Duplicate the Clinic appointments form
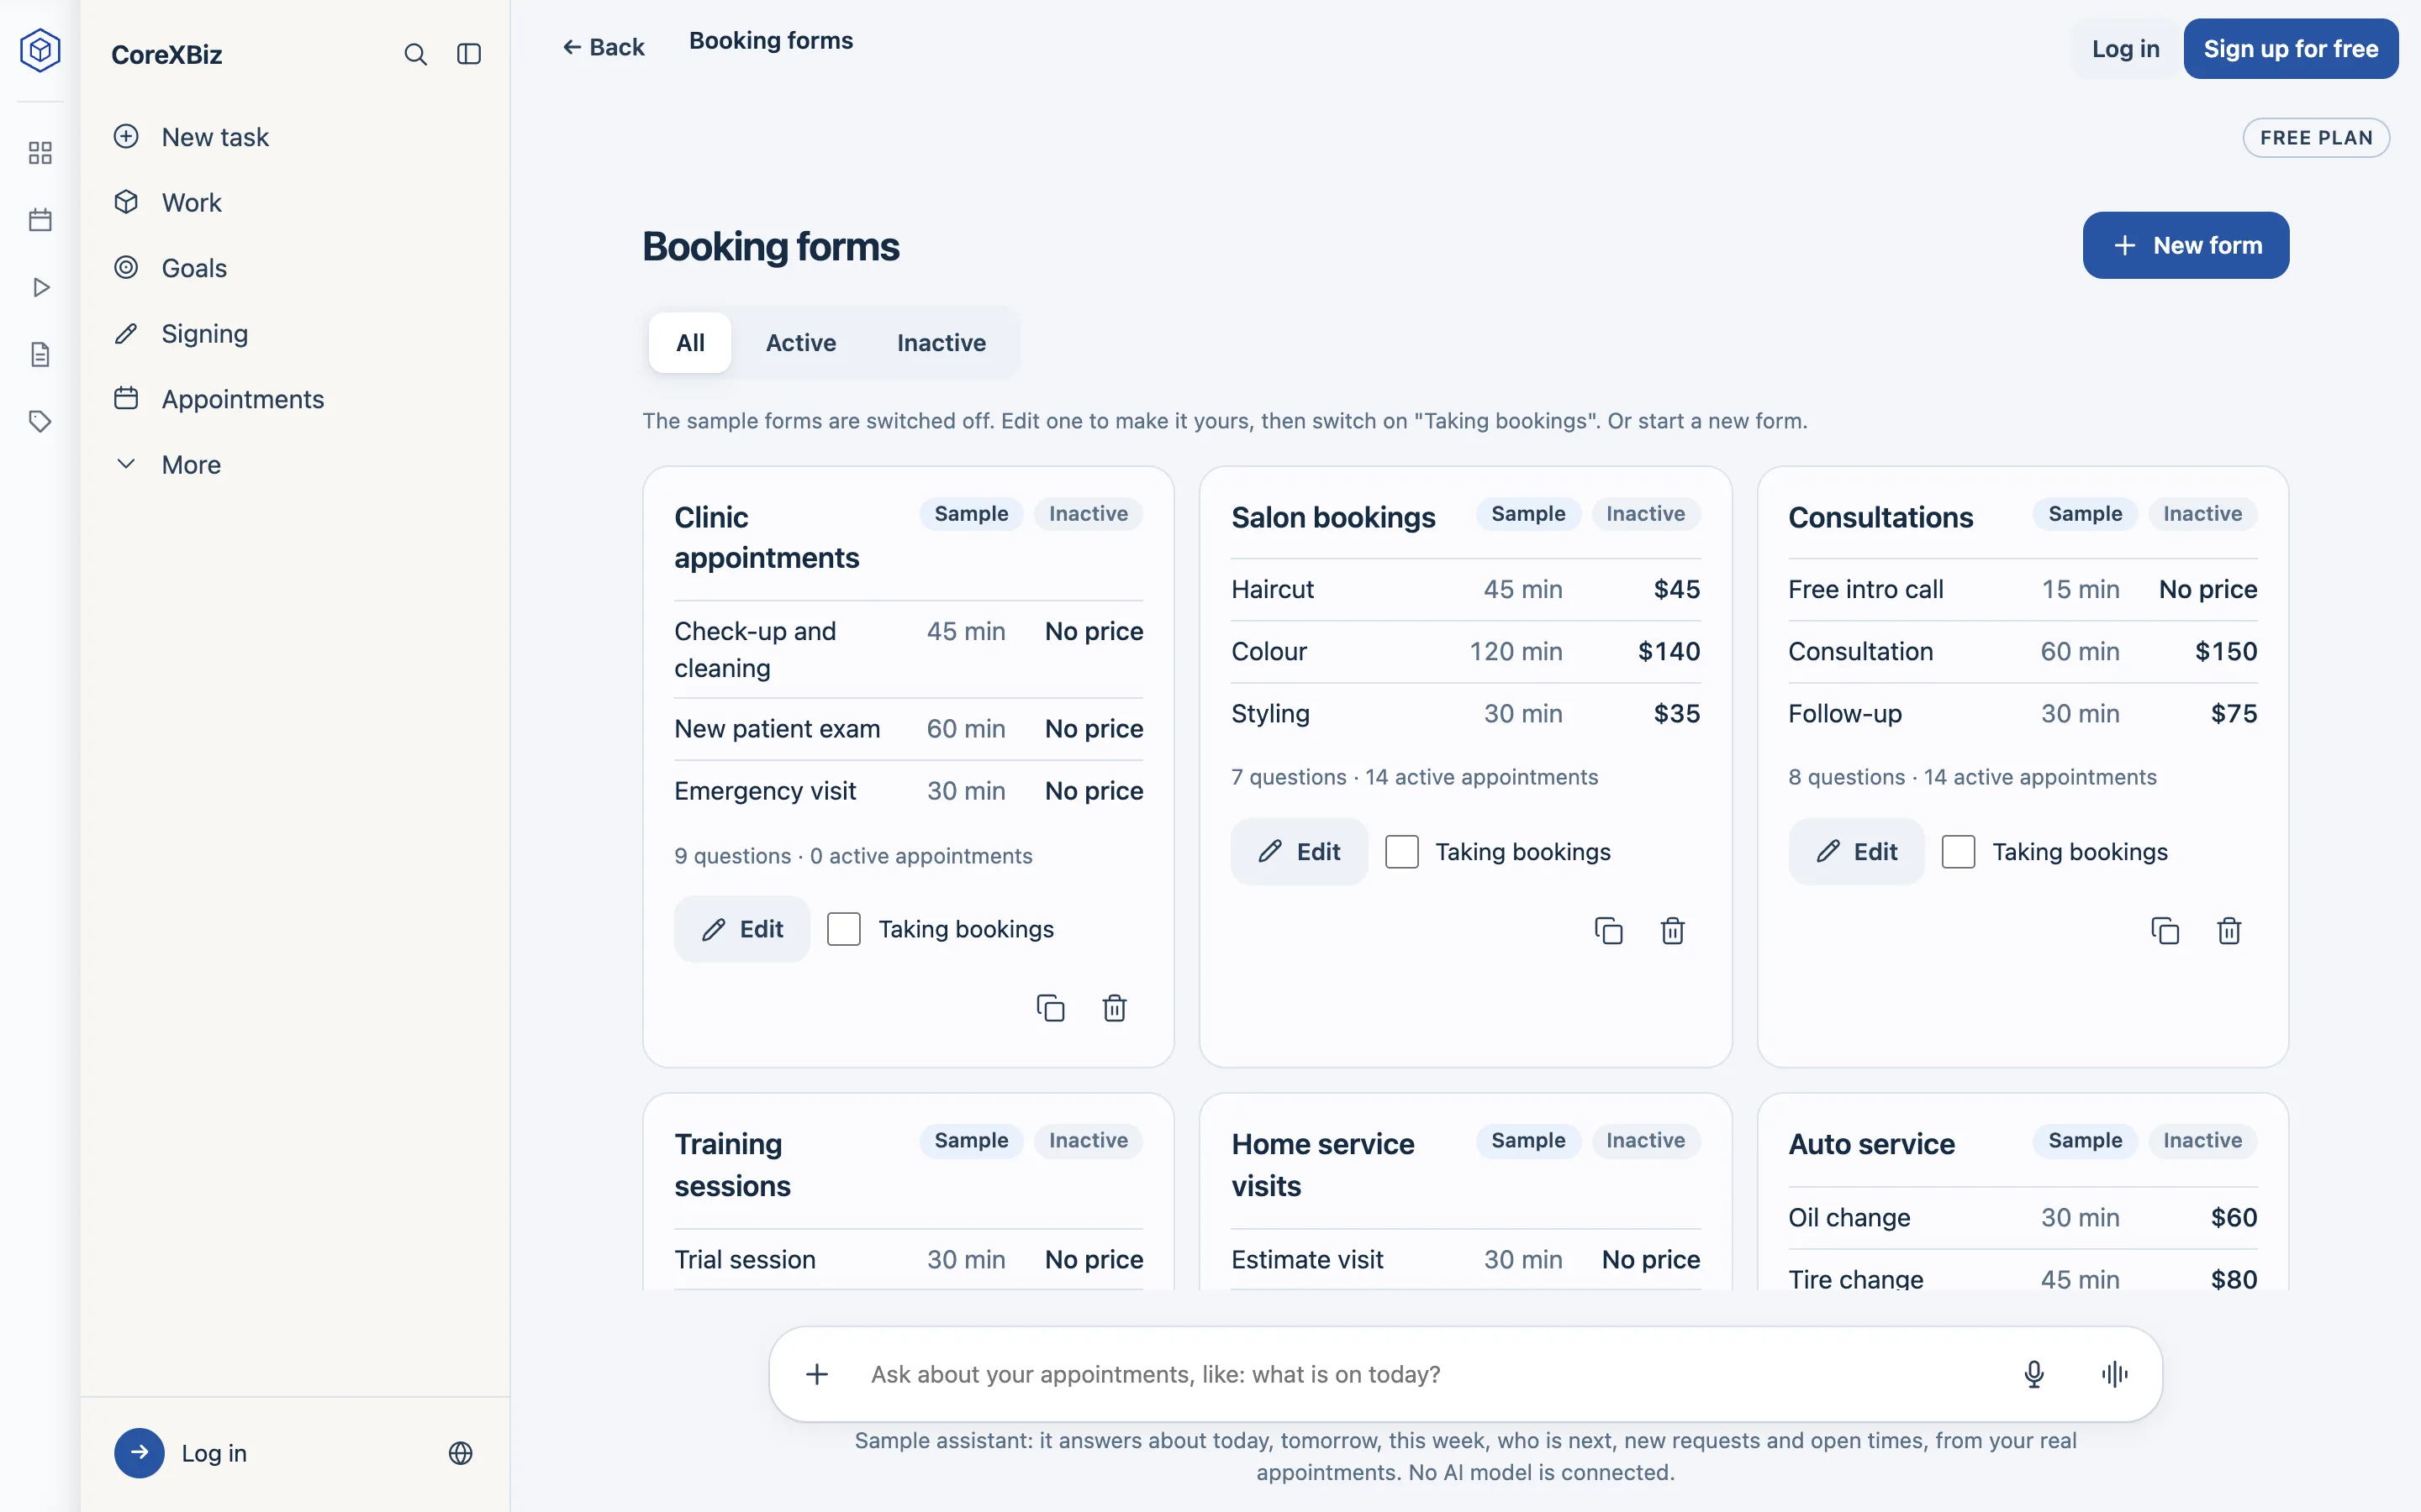Viewport: 2421px width, 1512px height. 1051,1008
